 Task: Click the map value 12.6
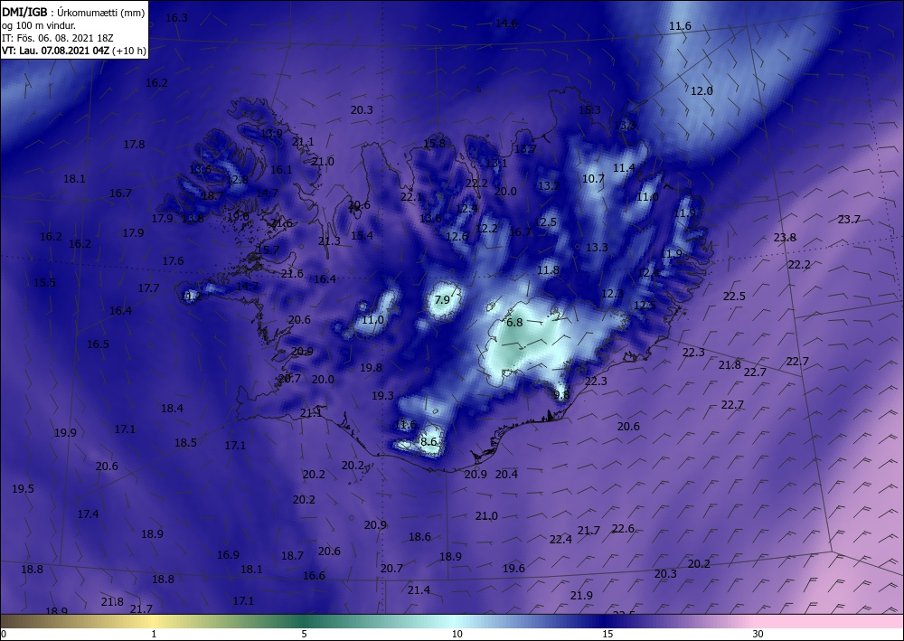pyautogui.click(x=457, y=236)
